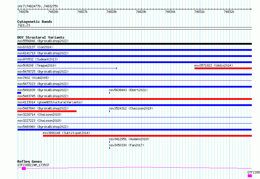Viewport: 260px width, 179px height.
Task: Click the 74827k ruler tick label
Action: click(82, 12)
